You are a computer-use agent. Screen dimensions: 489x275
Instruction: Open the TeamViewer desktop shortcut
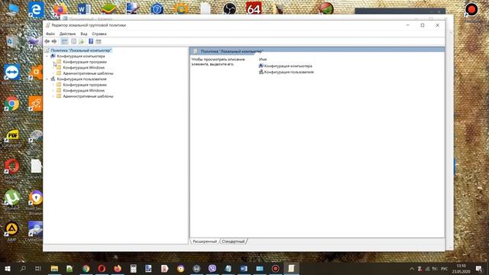click(12, 73)
